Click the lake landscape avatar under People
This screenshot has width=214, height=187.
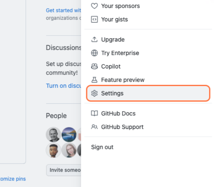[69, 134]
